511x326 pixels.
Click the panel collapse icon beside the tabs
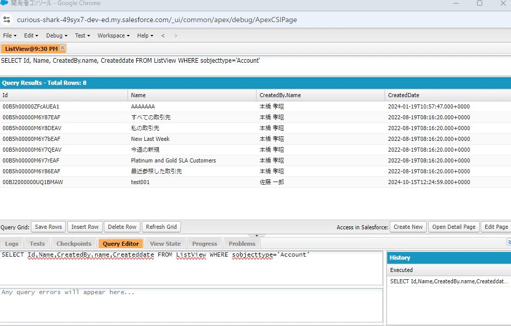coord(509,242)
